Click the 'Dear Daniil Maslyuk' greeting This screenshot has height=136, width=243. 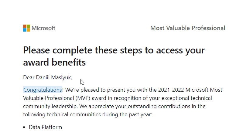coord(48,77)
